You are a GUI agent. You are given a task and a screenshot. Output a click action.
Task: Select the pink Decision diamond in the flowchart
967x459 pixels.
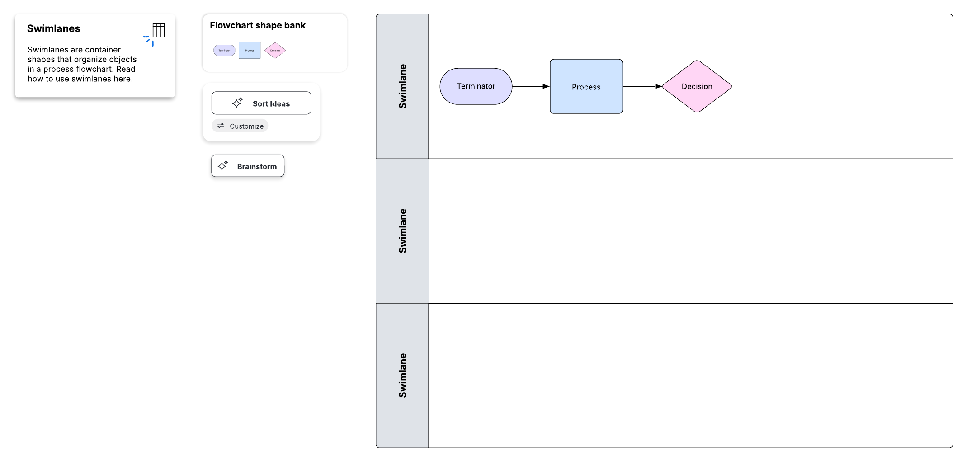(697, 86)
